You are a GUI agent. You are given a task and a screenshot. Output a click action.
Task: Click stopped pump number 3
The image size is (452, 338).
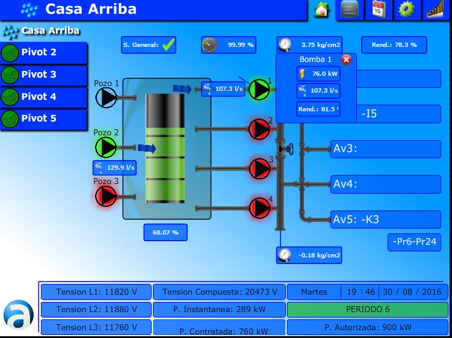259,168
